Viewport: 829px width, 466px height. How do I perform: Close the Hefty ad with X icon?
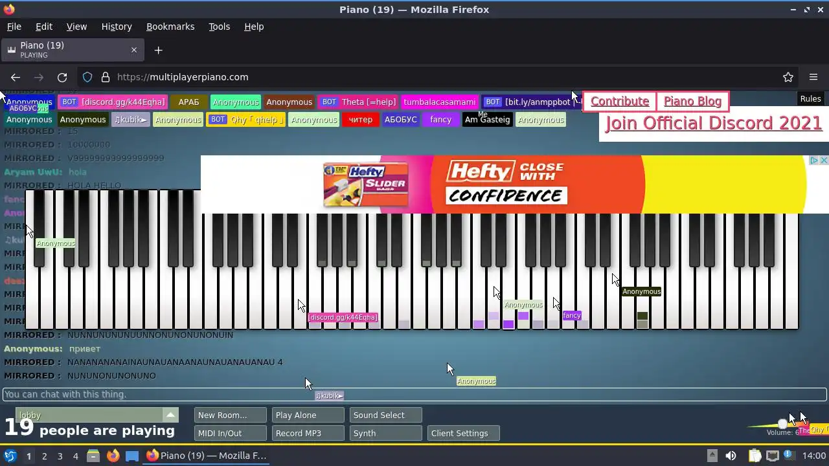(824, 160)
